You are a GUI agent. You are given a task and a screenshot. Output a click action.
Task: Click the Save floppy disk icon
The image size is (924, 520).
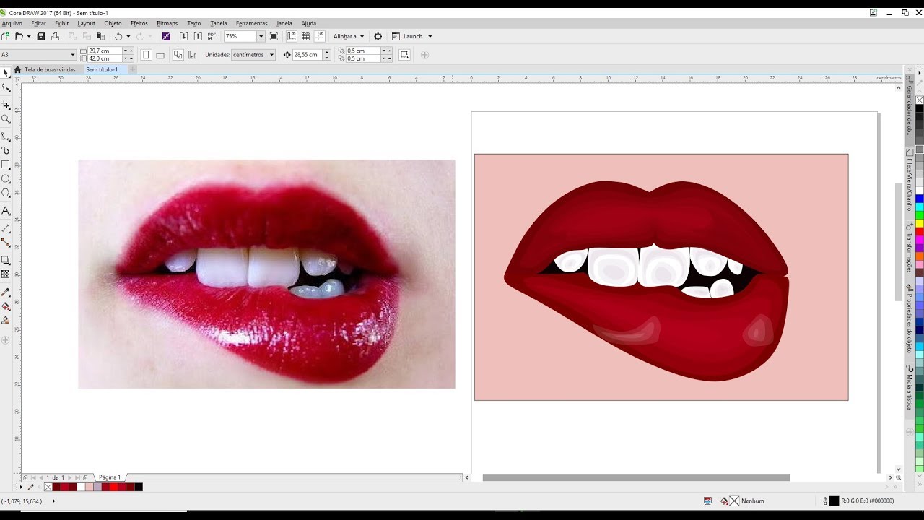pos(41,36)
